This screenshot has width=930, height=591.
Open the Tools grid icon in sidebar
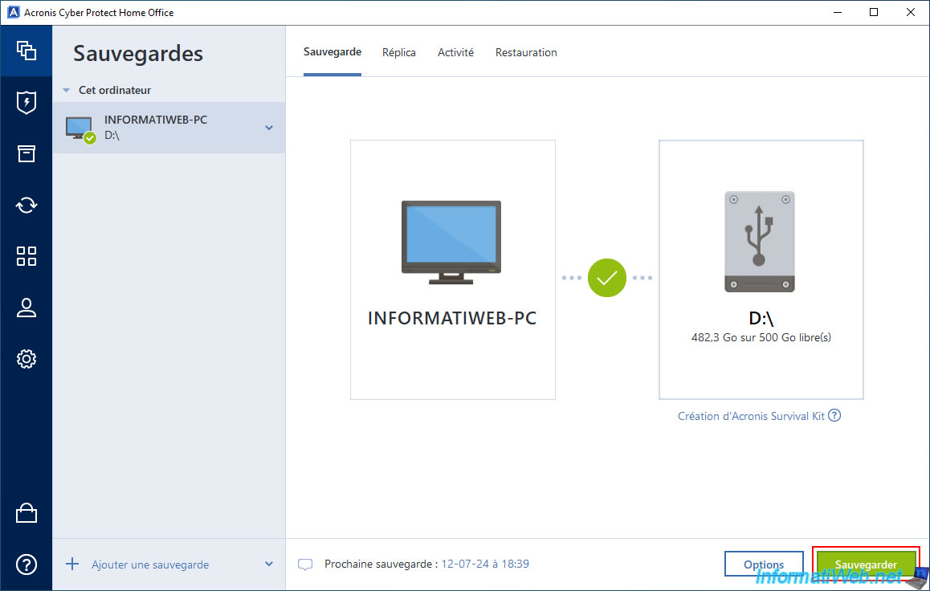pyautogui.click(x=26, y=256)
